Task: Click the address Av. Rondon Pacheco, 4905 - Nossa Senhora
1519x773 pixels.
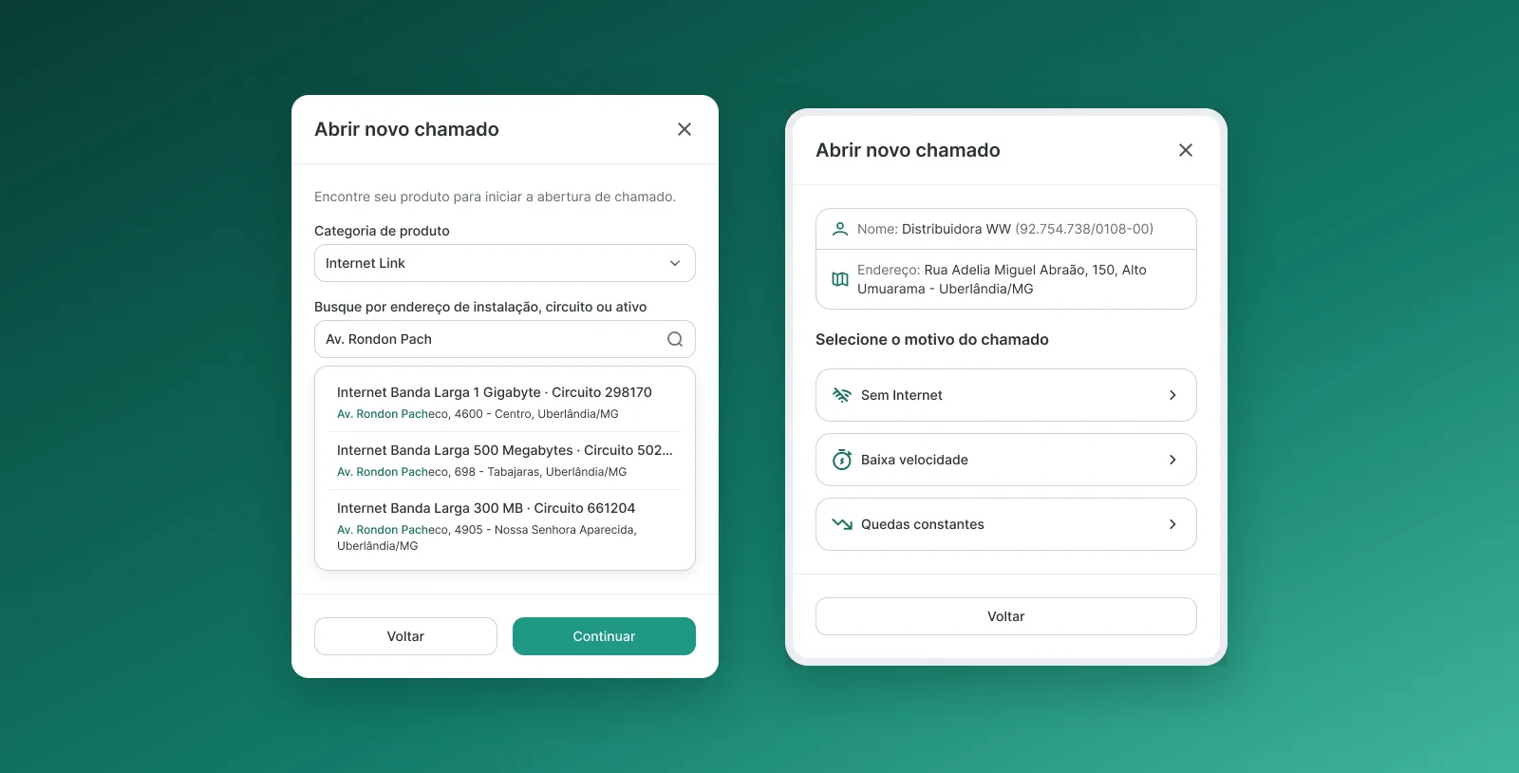Action: pyautogui.click(x=486, y=537)
